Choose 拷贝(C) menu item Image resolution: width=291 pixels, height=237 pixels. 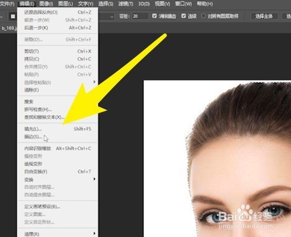(x=58, y=59)
